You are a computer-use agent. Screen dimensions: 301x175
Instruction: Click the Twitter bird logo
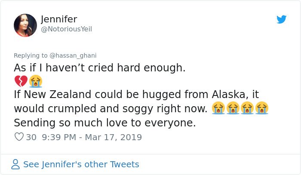coord(281,19)
